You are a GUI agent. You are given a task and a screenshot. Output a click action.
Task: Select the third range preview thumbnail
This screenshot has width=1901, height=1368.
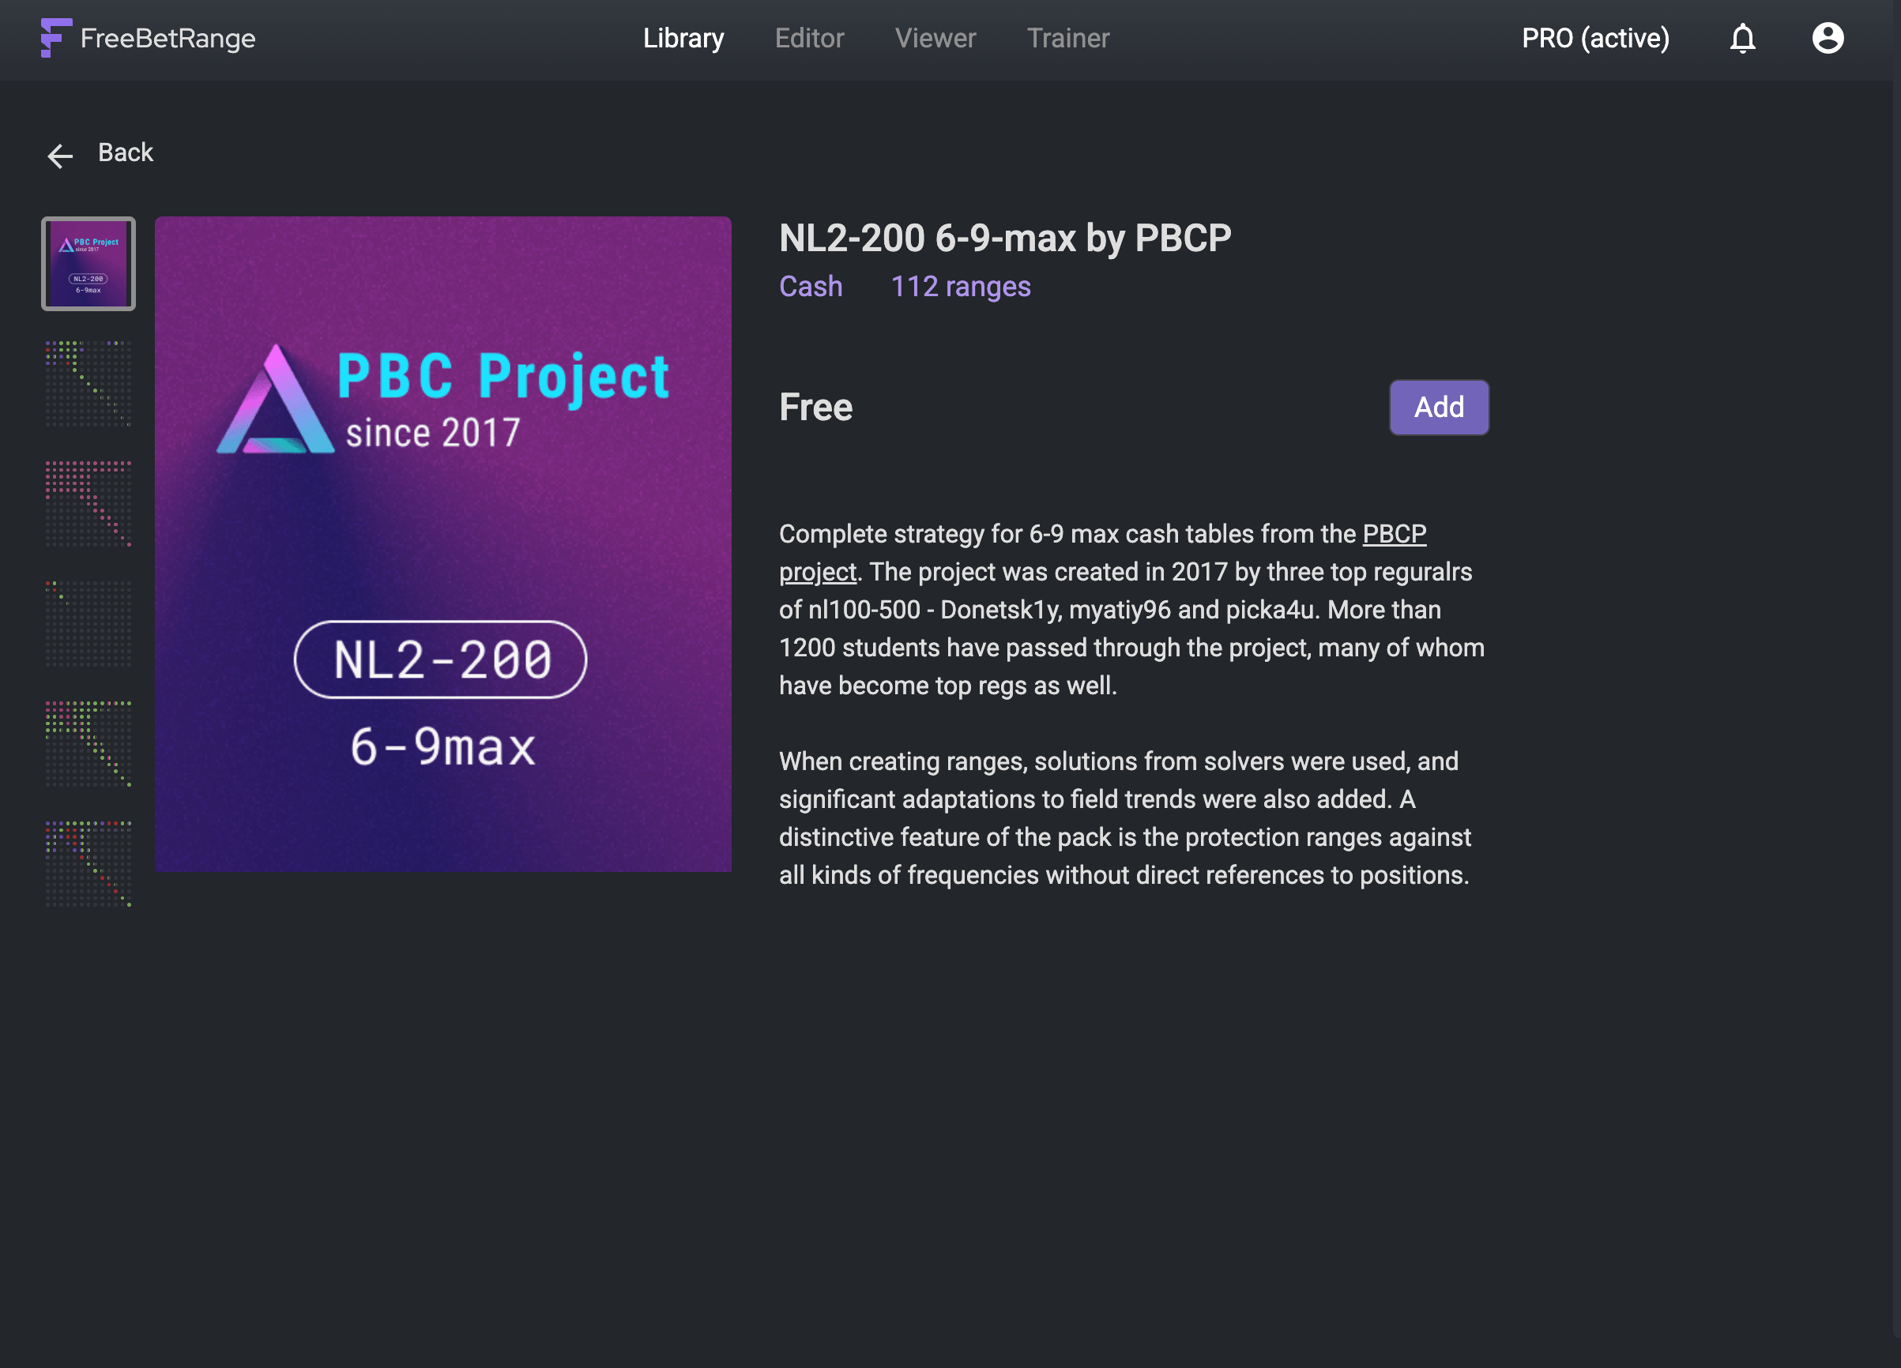(x=88, y=503)
